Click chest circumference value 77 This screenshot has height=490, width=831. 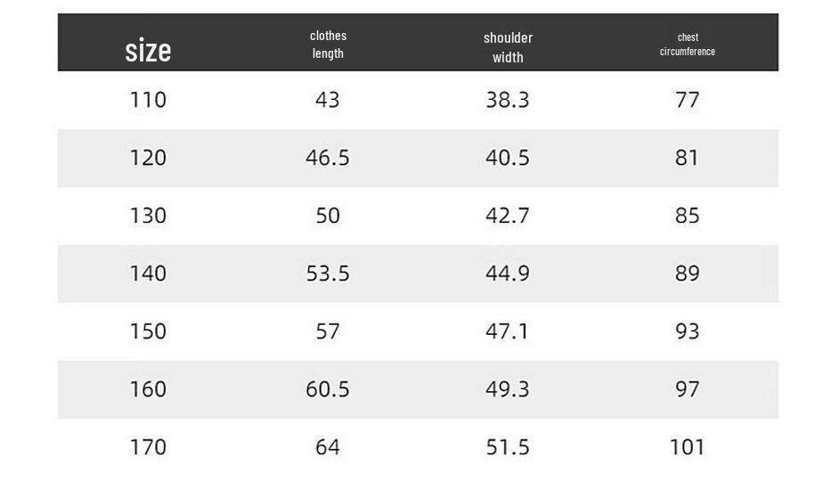[x=688, y=100]
